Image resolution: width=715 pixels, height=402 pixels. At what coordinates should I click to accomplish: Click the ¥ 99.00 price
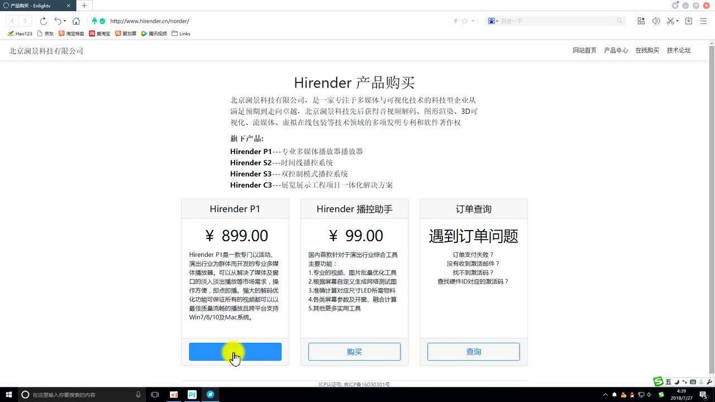[x=355, y=236]
